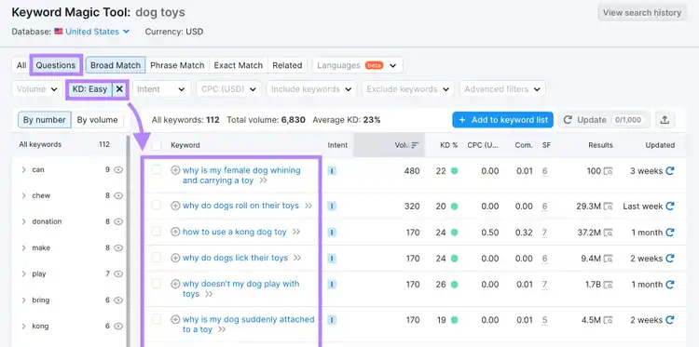The image size is (699, 347).
Task: Open the Exclude keywords dropdown
Action: [408, 89]
